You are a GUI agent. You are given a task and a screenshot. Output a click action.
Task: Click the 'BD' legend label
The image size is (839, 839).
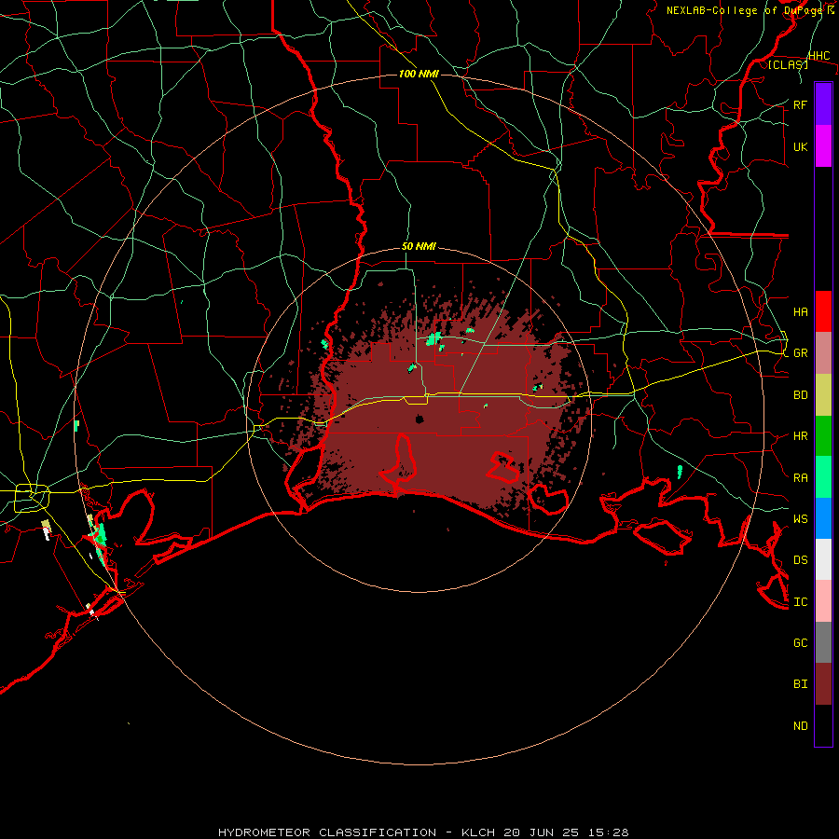pos(800,395)
